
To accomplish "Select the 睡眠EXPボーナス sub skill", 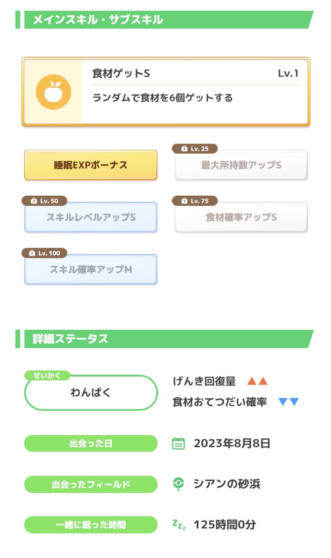I will [x=91, y=165].
